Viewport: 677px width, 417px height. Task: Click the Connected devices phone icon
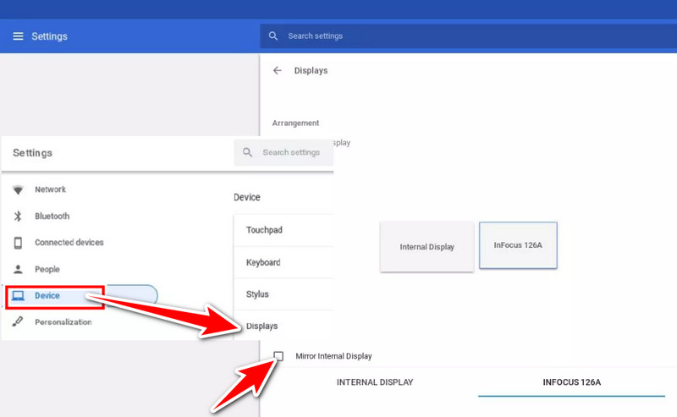18,243
